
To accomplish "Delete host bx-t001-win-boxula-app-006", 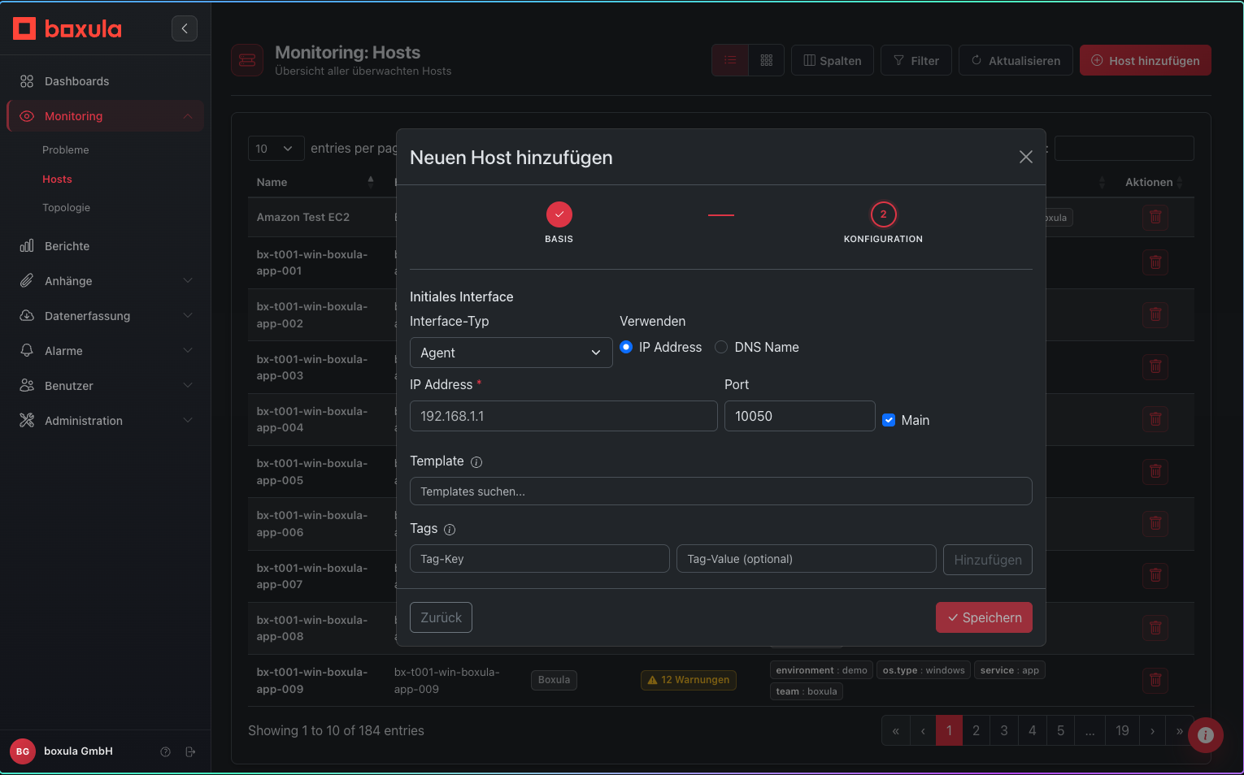I will coord(1155,523).
